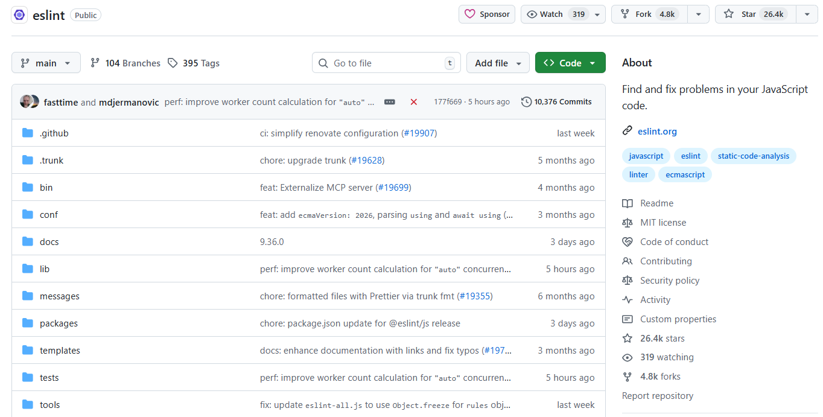
Task: Click the red failed checks X icon
Action: 414,102
